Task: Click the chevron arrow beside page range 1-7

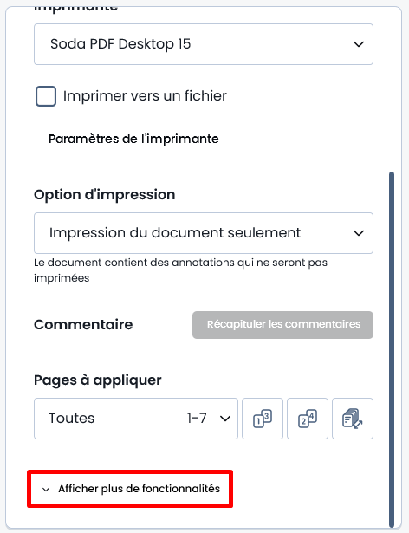Action: click(225, 419)
